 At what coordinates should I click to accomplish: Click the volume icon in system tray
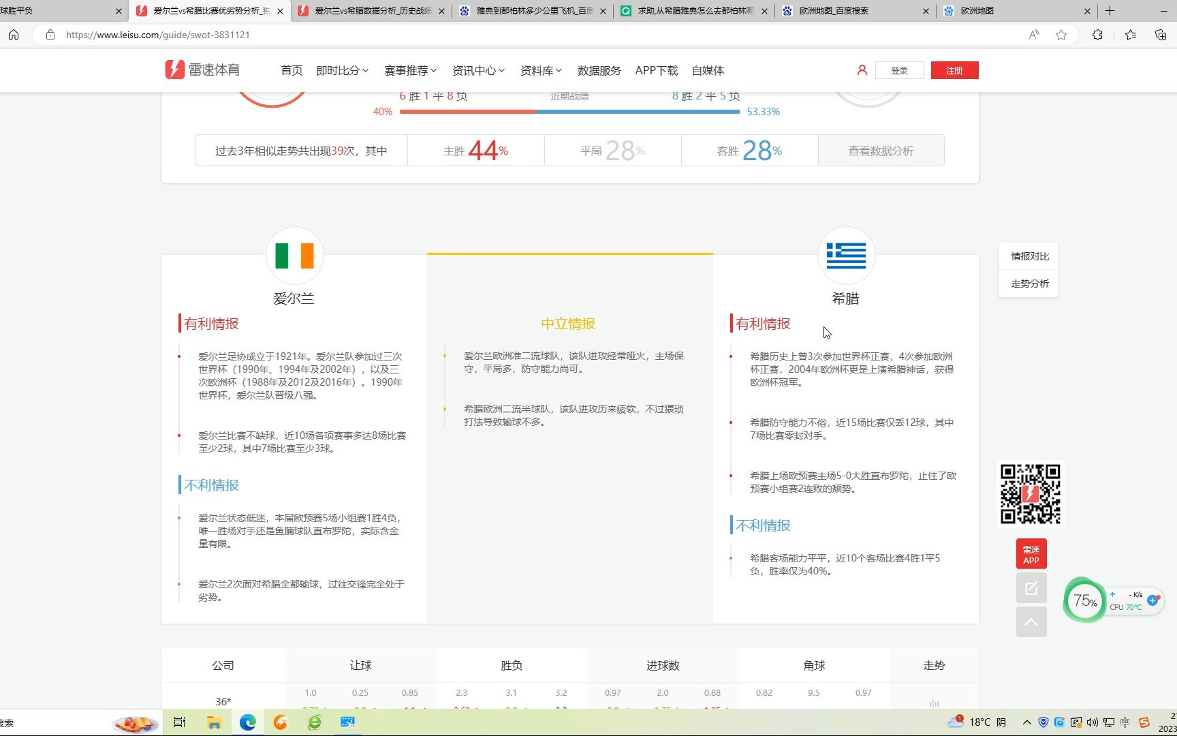pos(1093,722)
